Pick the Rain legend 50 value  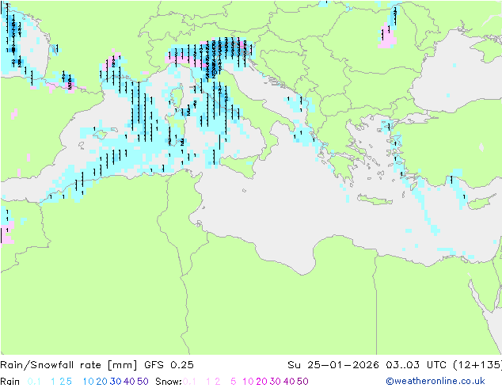tap(143, 382)
